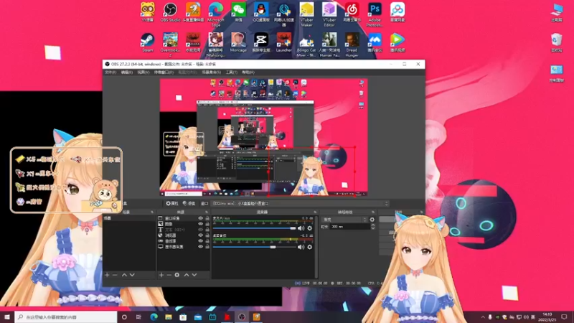Screen dimensions: 574x323
Task: Open the QQ penguin desktop icon
Action: [x=261, y=12]
